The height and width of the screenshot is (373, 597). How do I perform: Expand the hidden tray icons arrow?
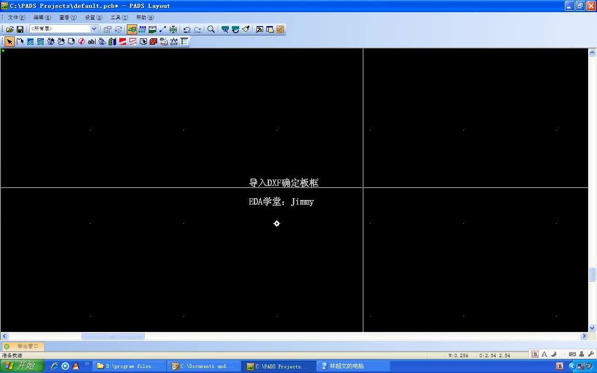pos(571,366)
